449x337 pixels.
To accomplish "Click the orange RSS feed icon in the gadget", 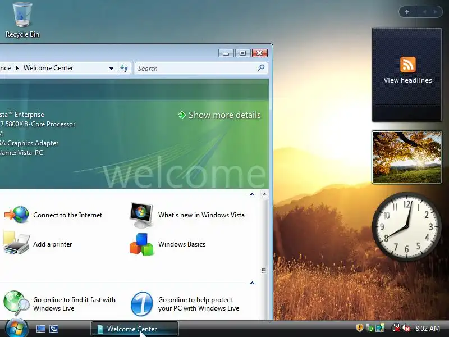I will (408, 65).
